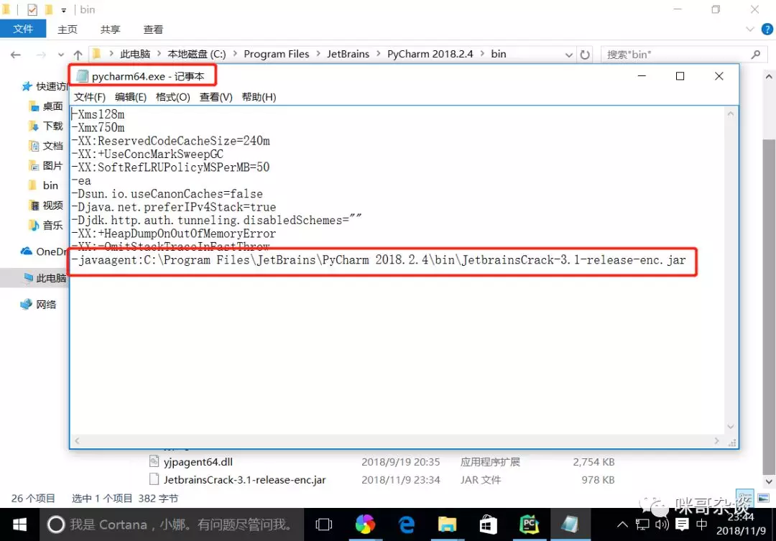Open 网络 in navigation pane
Viewport: 776px width, 541px height.
(x=39, y=305)
